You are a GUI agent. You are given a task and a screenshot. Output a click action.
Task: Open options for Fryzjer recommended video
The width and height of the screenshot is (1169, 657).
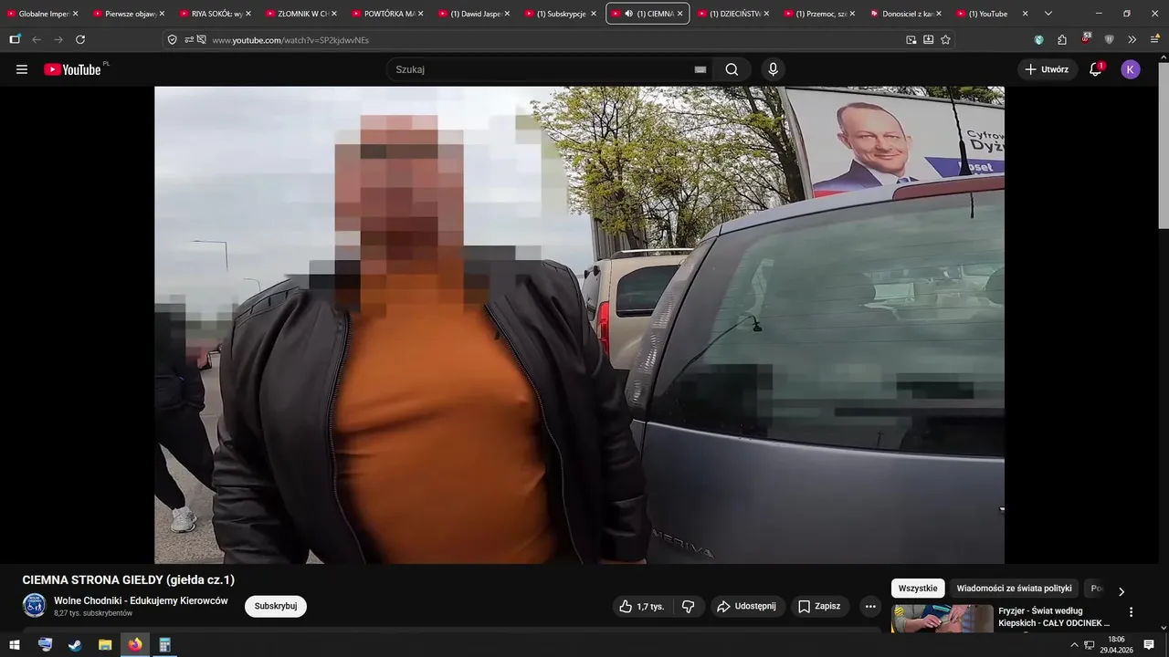click(x=1131, y=612)
